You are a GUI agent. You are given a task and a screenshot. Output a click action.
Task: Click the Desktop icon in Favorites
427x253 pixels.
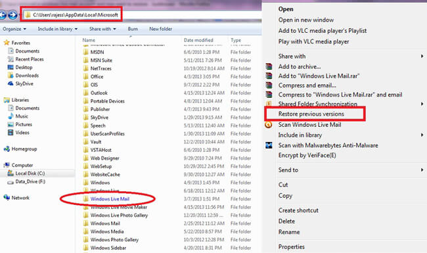point(11,67)
